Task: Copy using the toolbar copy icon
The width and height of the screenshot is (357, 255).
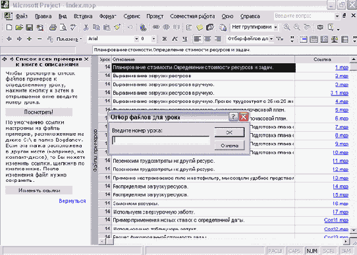Action: (x=96, y=28)
